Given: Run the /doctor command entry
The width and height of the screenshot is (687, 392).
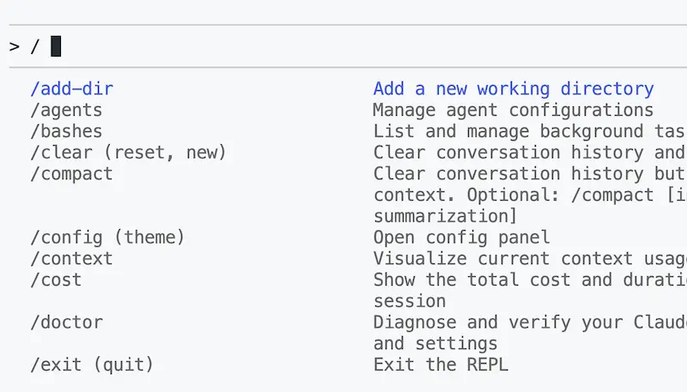Looking at the screenshot, I should point(66,323).
